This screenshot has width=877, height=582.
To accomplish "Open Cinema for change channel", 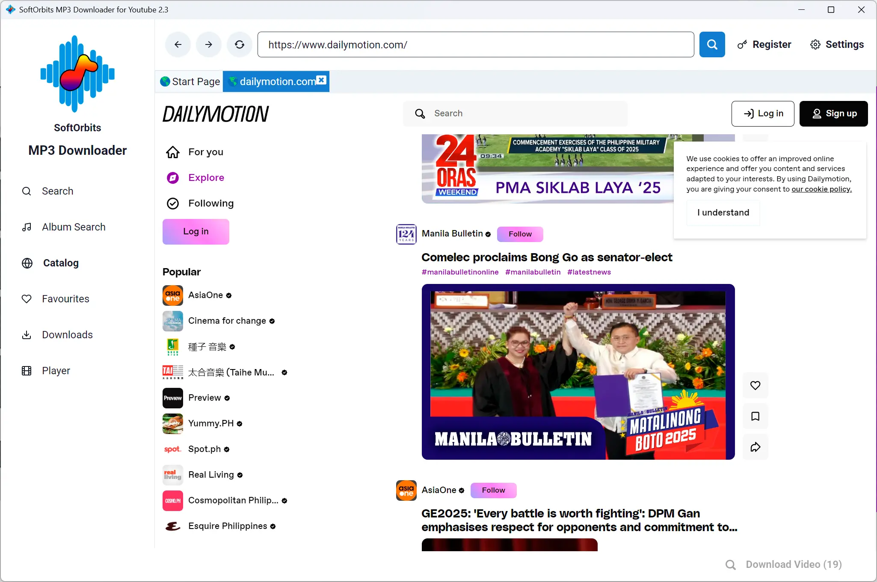I will [219, 321].
